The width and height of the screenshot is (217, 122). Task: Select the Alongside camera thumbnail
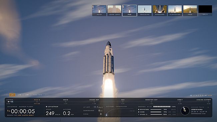tap(175, 10)
